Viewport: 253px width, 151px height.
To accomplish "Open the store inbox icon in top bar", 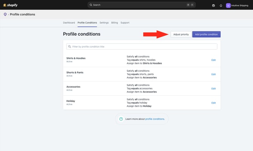I will pyautogui.click(x=213, y=6).
